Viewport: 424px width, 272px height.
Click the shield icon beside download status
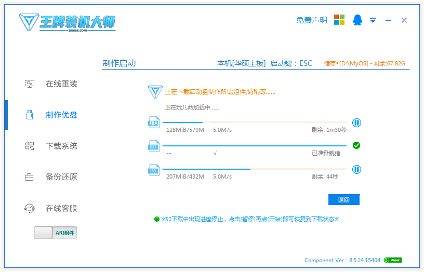click(x=155, y=92)
